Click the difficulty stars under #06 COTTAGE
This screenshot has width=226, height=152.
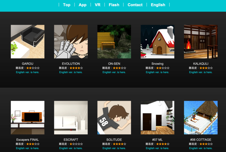coord(206,144)
